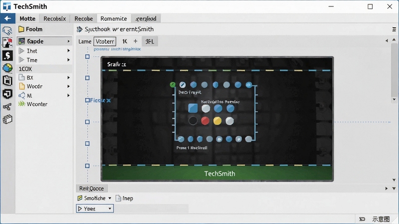
Task: Toggle the fifth checkbox on the dotted line
Action: click(x=87, y=143)
